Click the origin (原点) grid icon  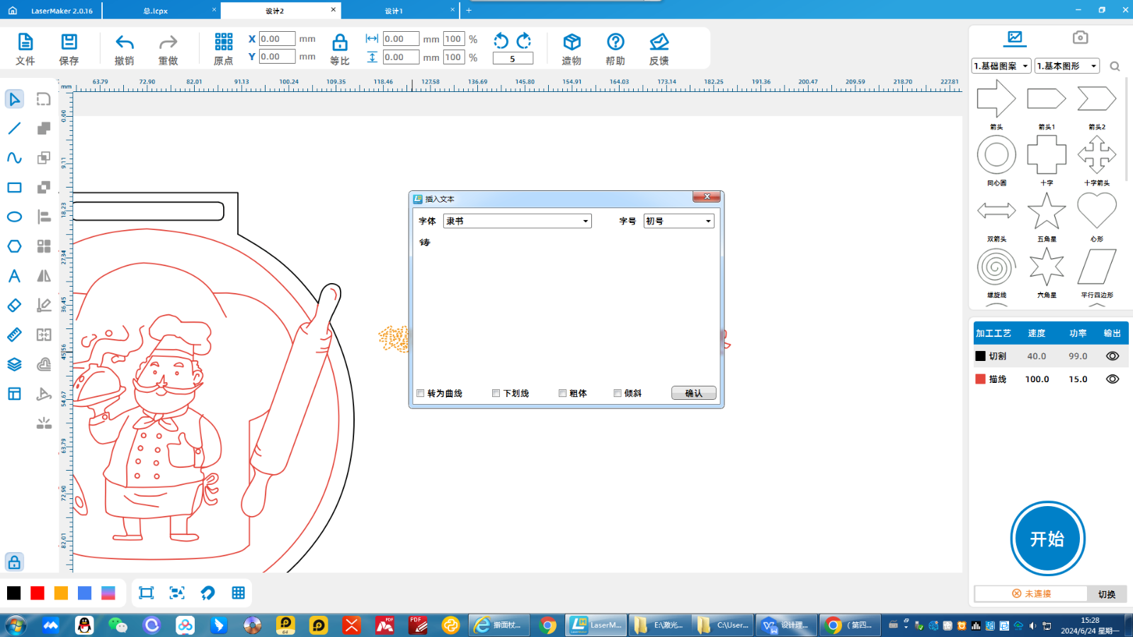(x=224, y=42)
